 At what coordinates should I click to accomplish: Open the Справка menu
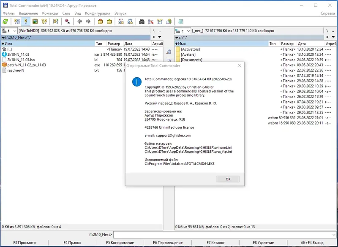(328, 14)
